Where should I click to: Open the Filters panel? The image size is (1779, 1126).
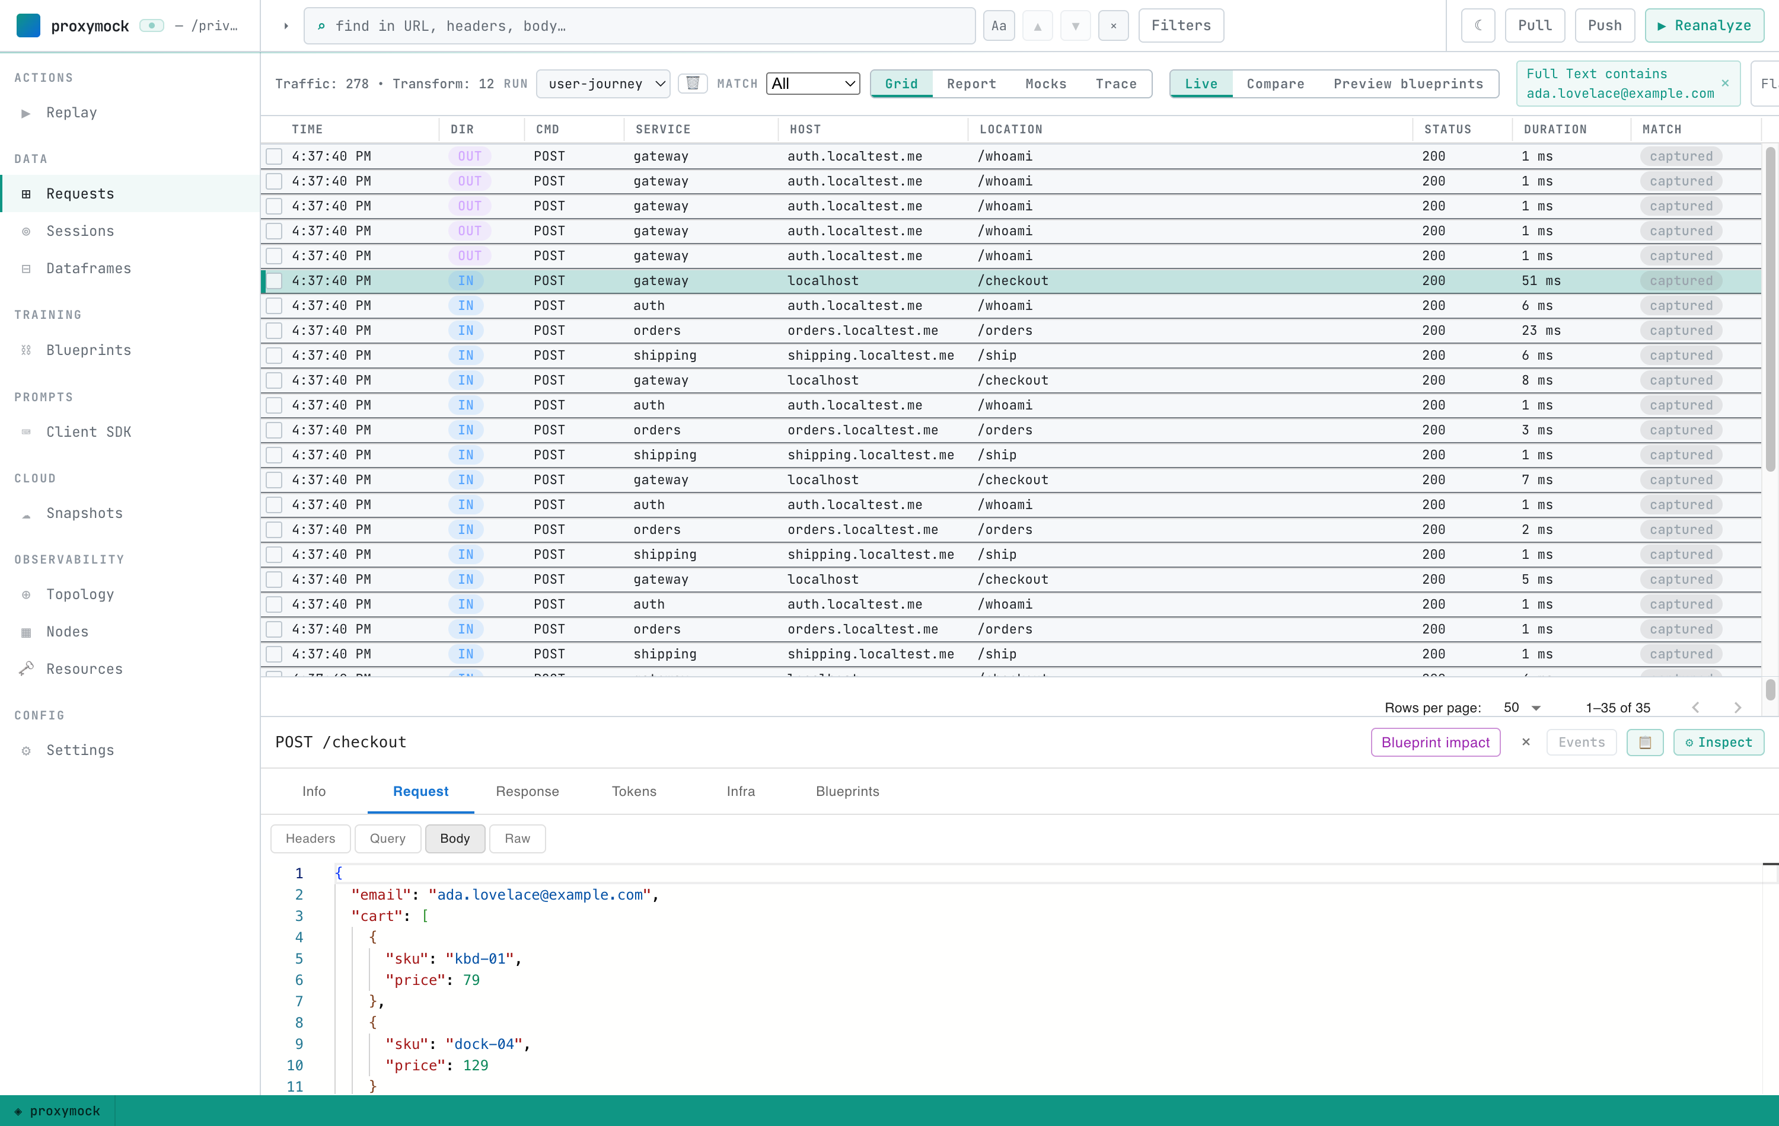(1181, 26)
